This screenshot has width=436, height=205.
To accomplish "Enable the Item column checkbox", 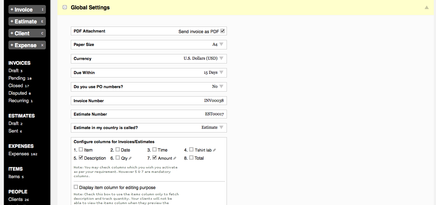I will point(81,150).
